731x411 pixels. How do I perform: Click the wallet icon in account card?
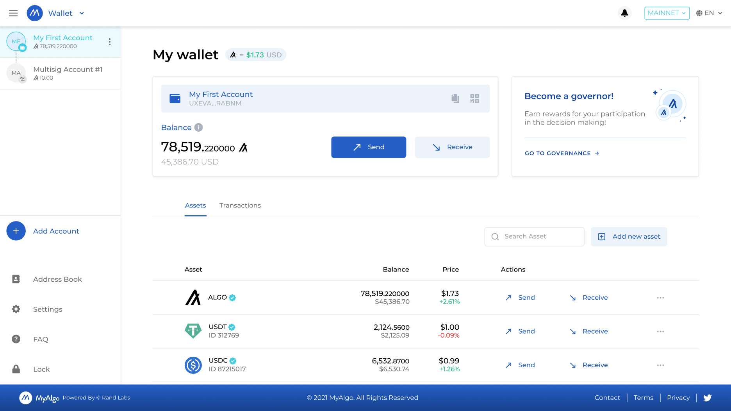[175, 98]
